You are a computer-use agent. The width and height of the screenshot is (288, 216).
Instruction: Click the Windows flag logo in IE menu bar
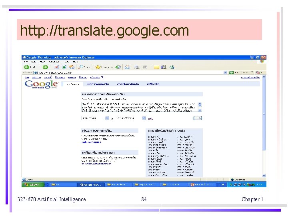(x=262, y=62)
